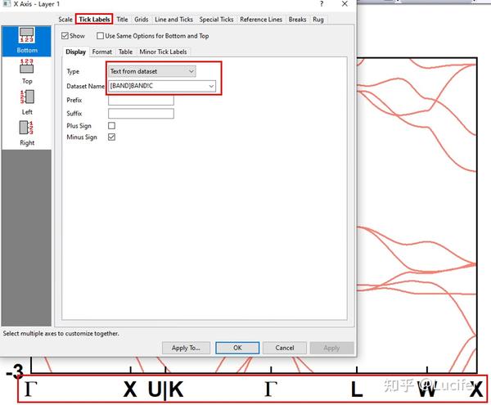Screen dimensions: 491x405
Task: Select the Format sub-tab
Action: (x=101, y=52)
